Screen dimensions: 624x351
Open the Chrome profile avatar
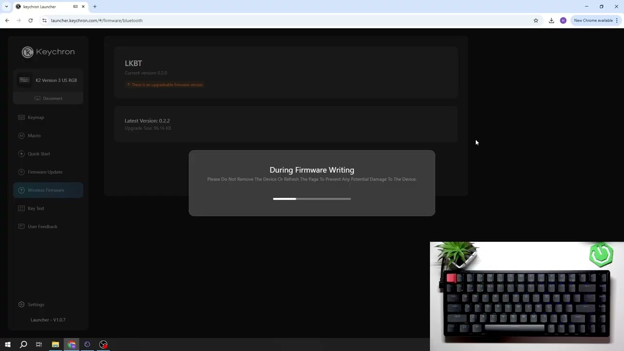563,20
